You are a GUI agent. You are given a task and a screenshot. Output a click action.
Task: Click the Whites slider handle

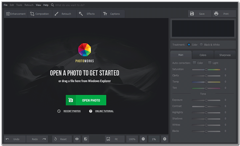206,125
